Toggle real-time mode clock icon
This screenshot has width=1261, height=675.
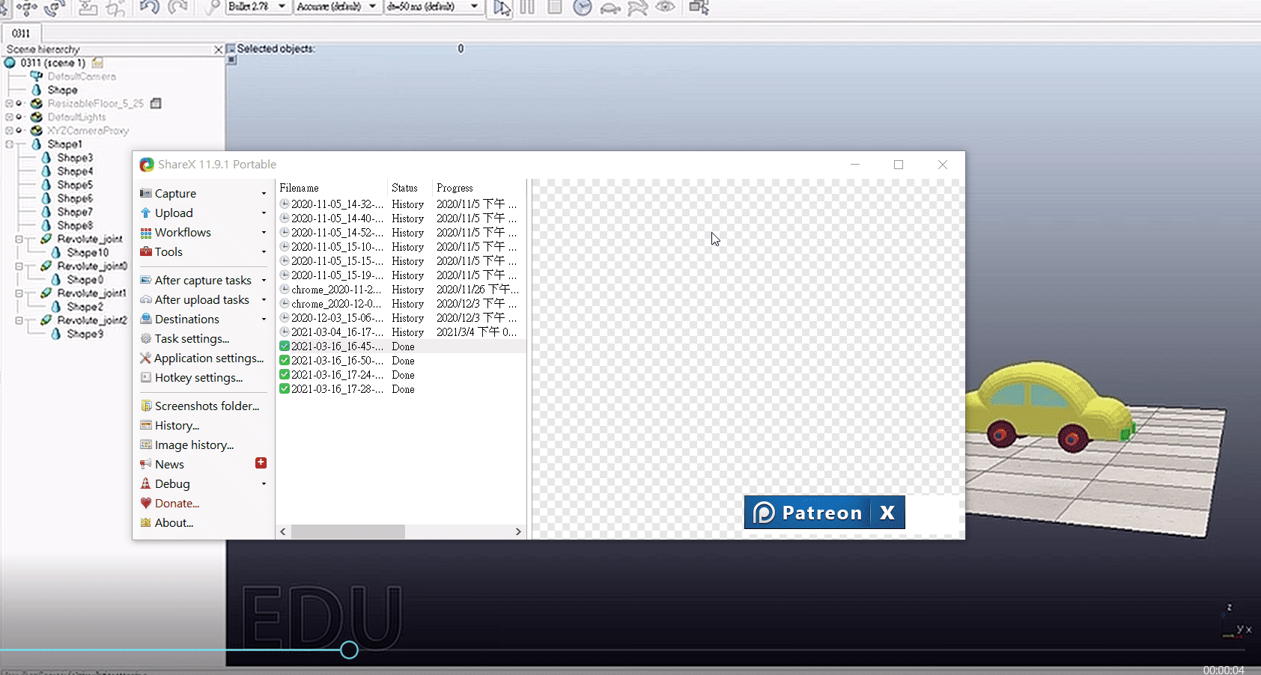tap(583, 7)
